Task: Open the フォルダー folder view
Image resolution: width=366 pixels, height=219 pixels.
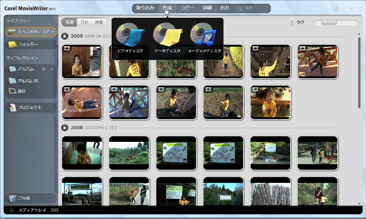Action: pos(31,45)
